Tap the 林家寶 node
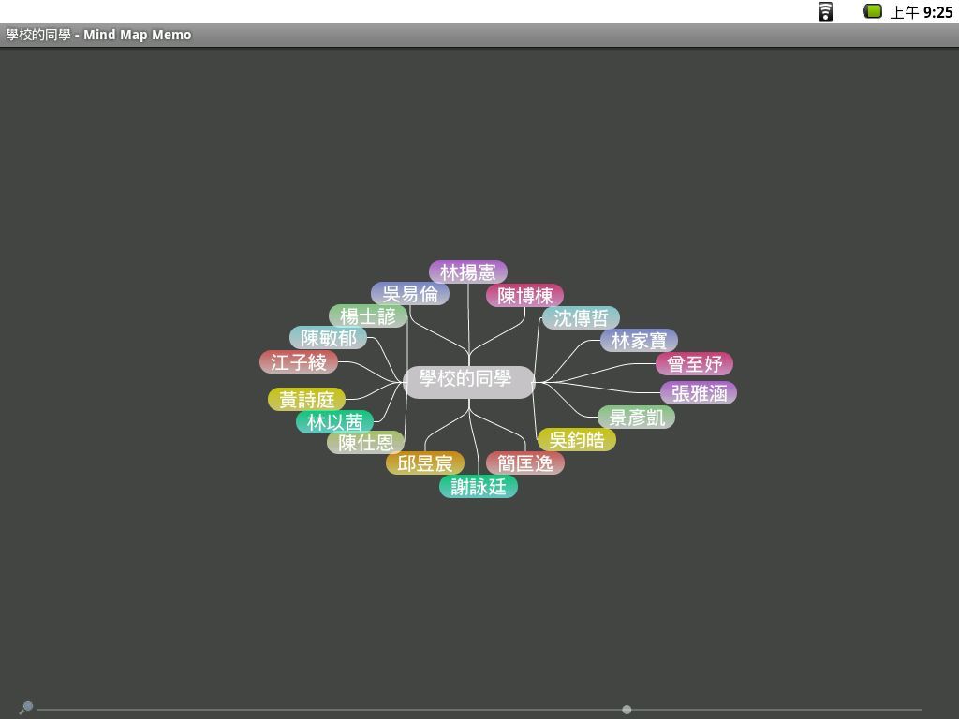This screenshot has height=719, width=959. tap(639, 341)
